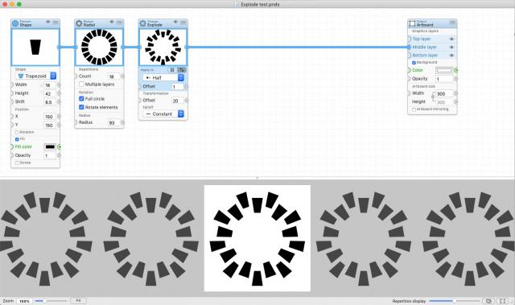
Task: Open the Half apply-to dropdown
Action: [x=163, y=77]
